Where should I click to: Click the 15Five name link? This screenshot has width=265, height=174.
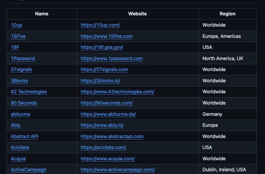(18, 36)
